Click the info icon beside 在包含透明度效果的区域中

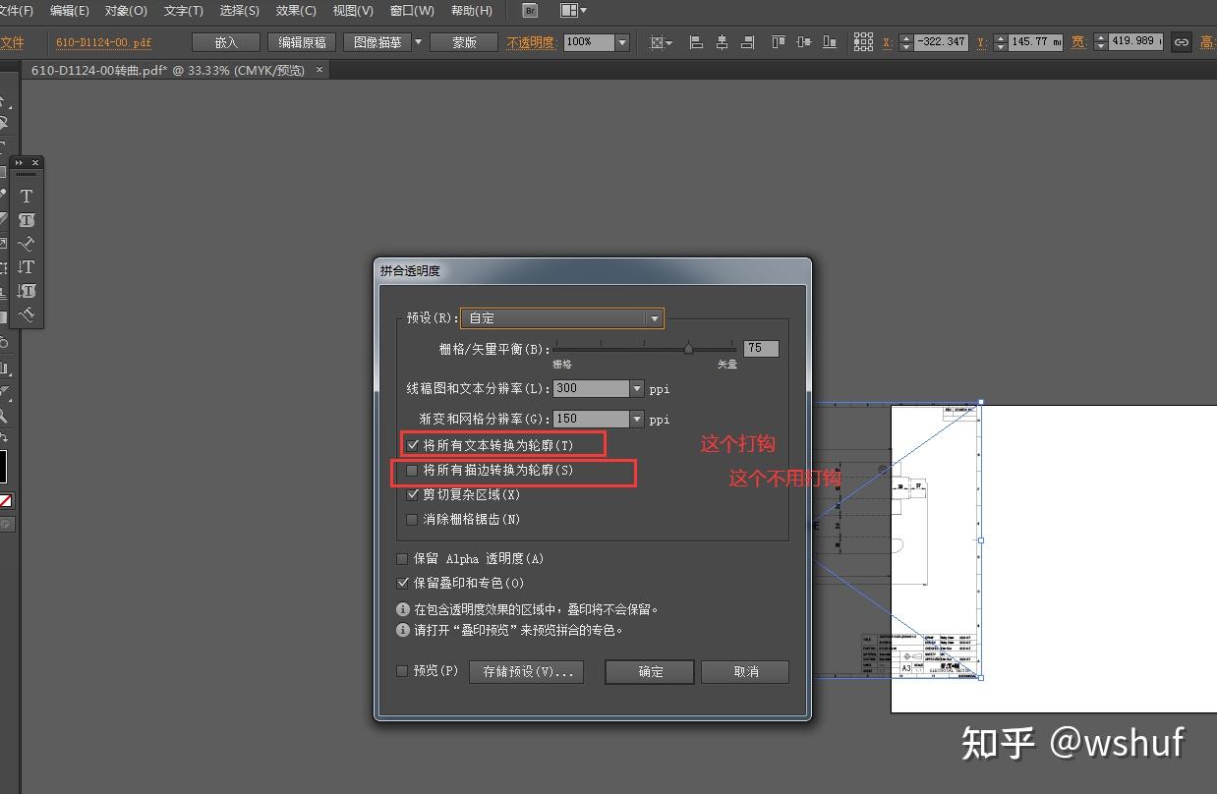(403, 609)
